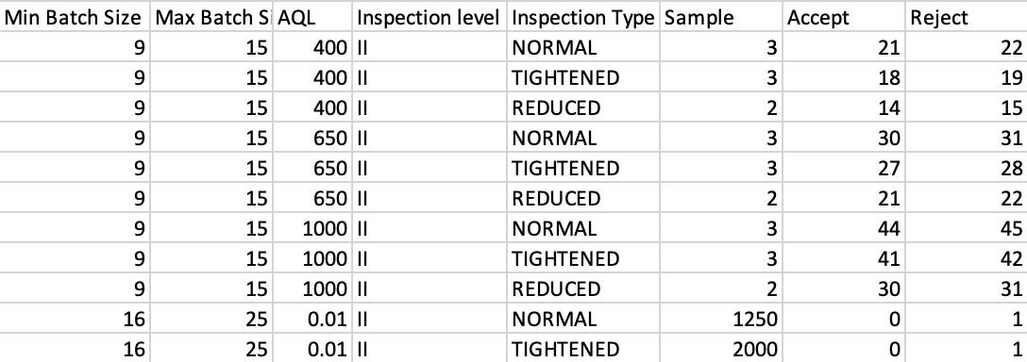Image resolution: width=1027 pixels, height=362 pixels.
Task: Select the Reject cell with value 15
Action: click(x=967, y=107)
